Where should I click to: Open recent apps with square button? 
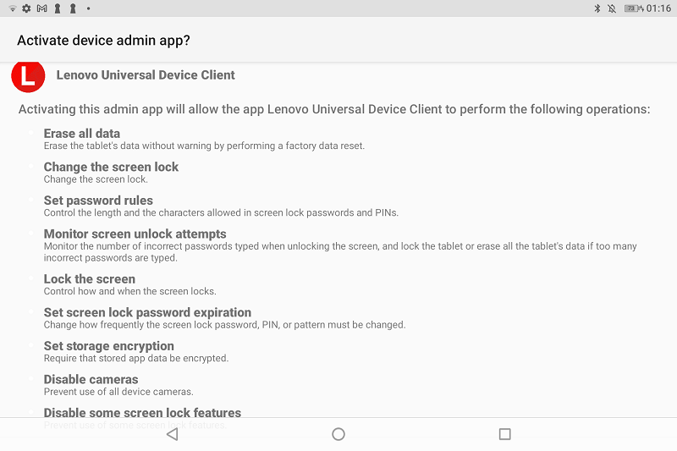coord(504,434)
